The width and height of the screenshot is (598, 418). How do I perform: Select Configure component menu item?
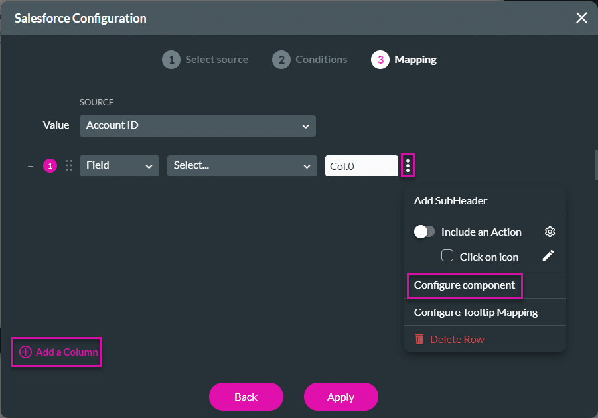click(x=464, y=285)
